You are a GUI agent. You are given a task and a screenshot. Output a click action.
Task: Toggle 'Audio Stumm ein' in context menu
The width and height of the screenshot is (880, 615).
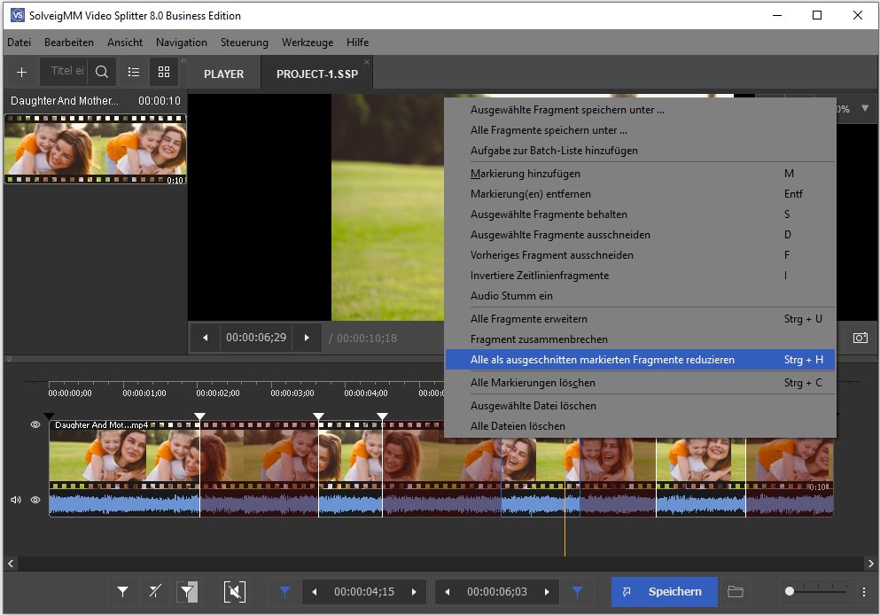pos(640,296)
